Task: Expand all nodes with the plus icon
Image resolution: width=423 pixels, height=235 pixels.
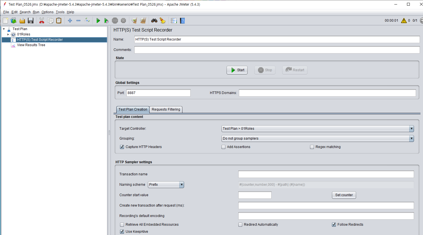Action: click(x=70, y=21)
